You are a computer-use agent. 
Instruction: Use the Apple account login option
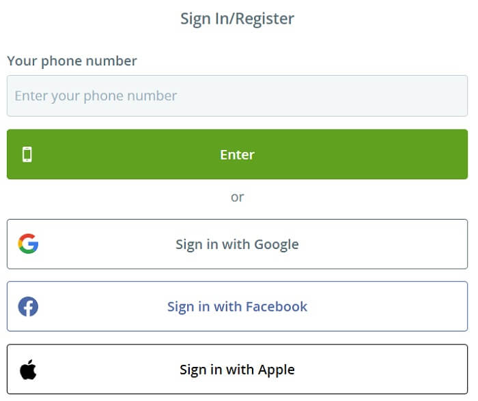click(237, 370)
